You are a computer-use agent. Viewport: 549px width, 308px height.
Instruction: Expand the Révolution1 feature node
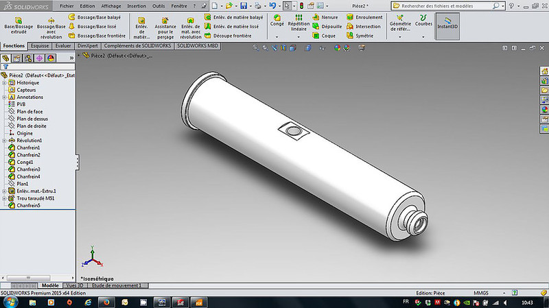coord(4,140)
